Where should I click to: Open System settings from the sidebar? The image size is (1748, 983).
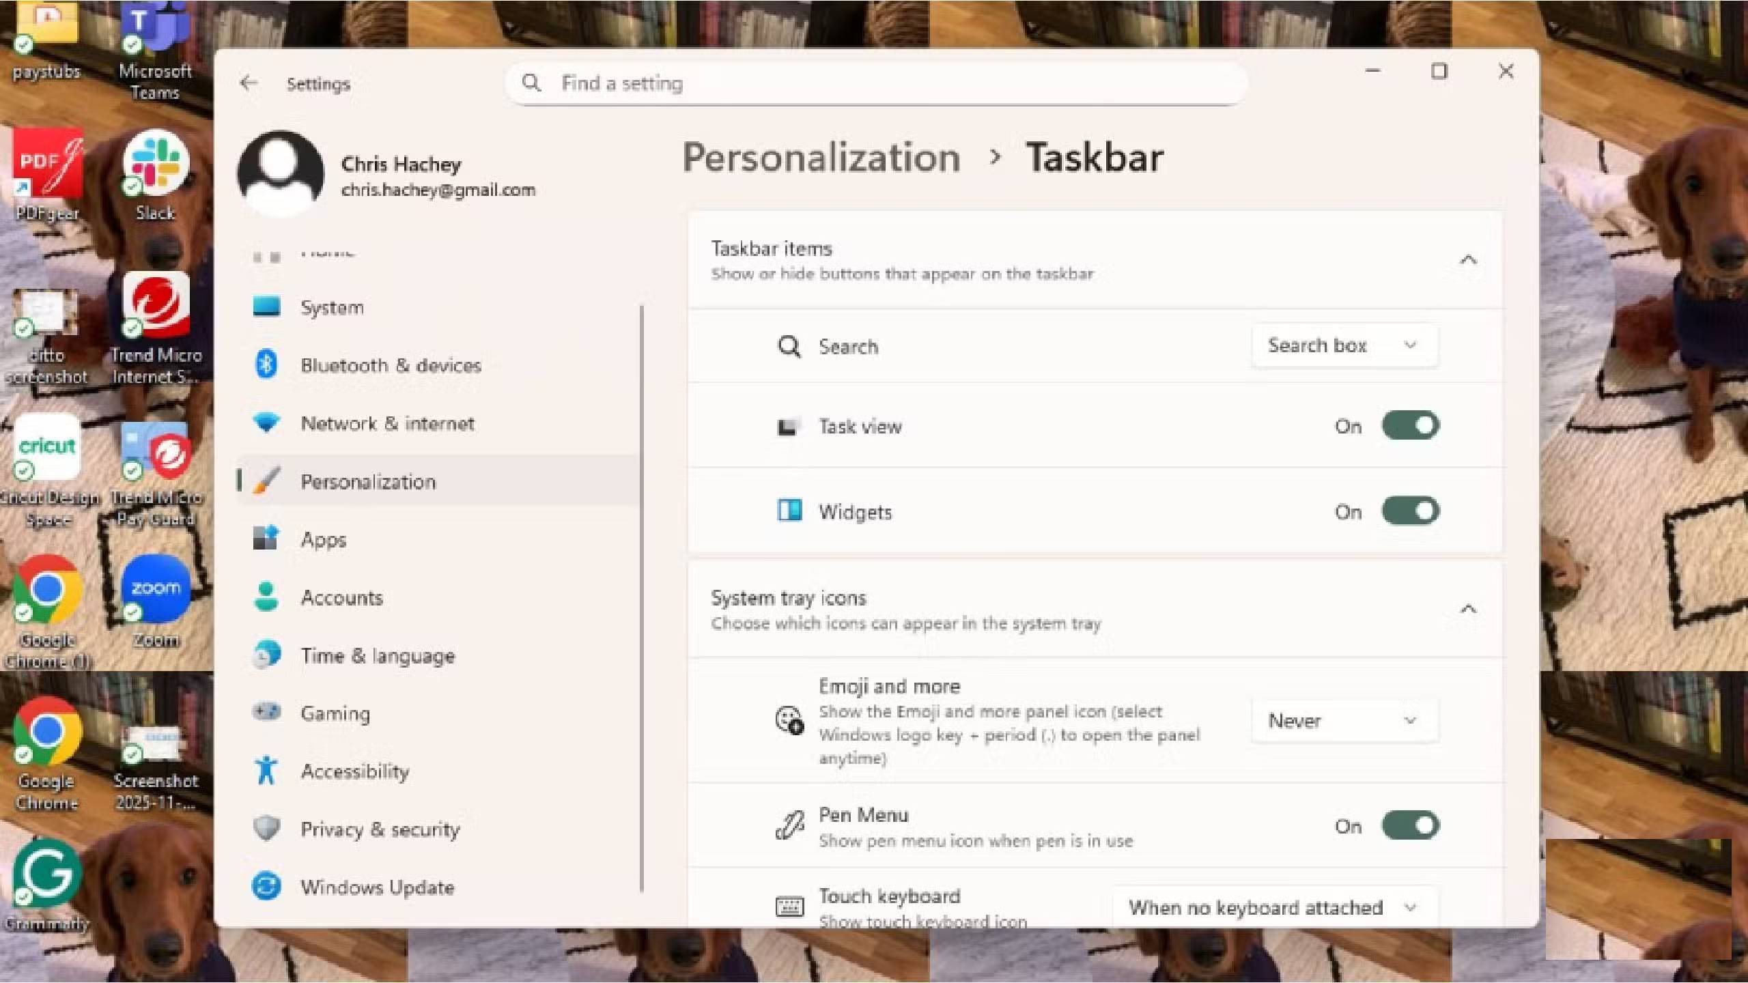[x=332, y=307]
